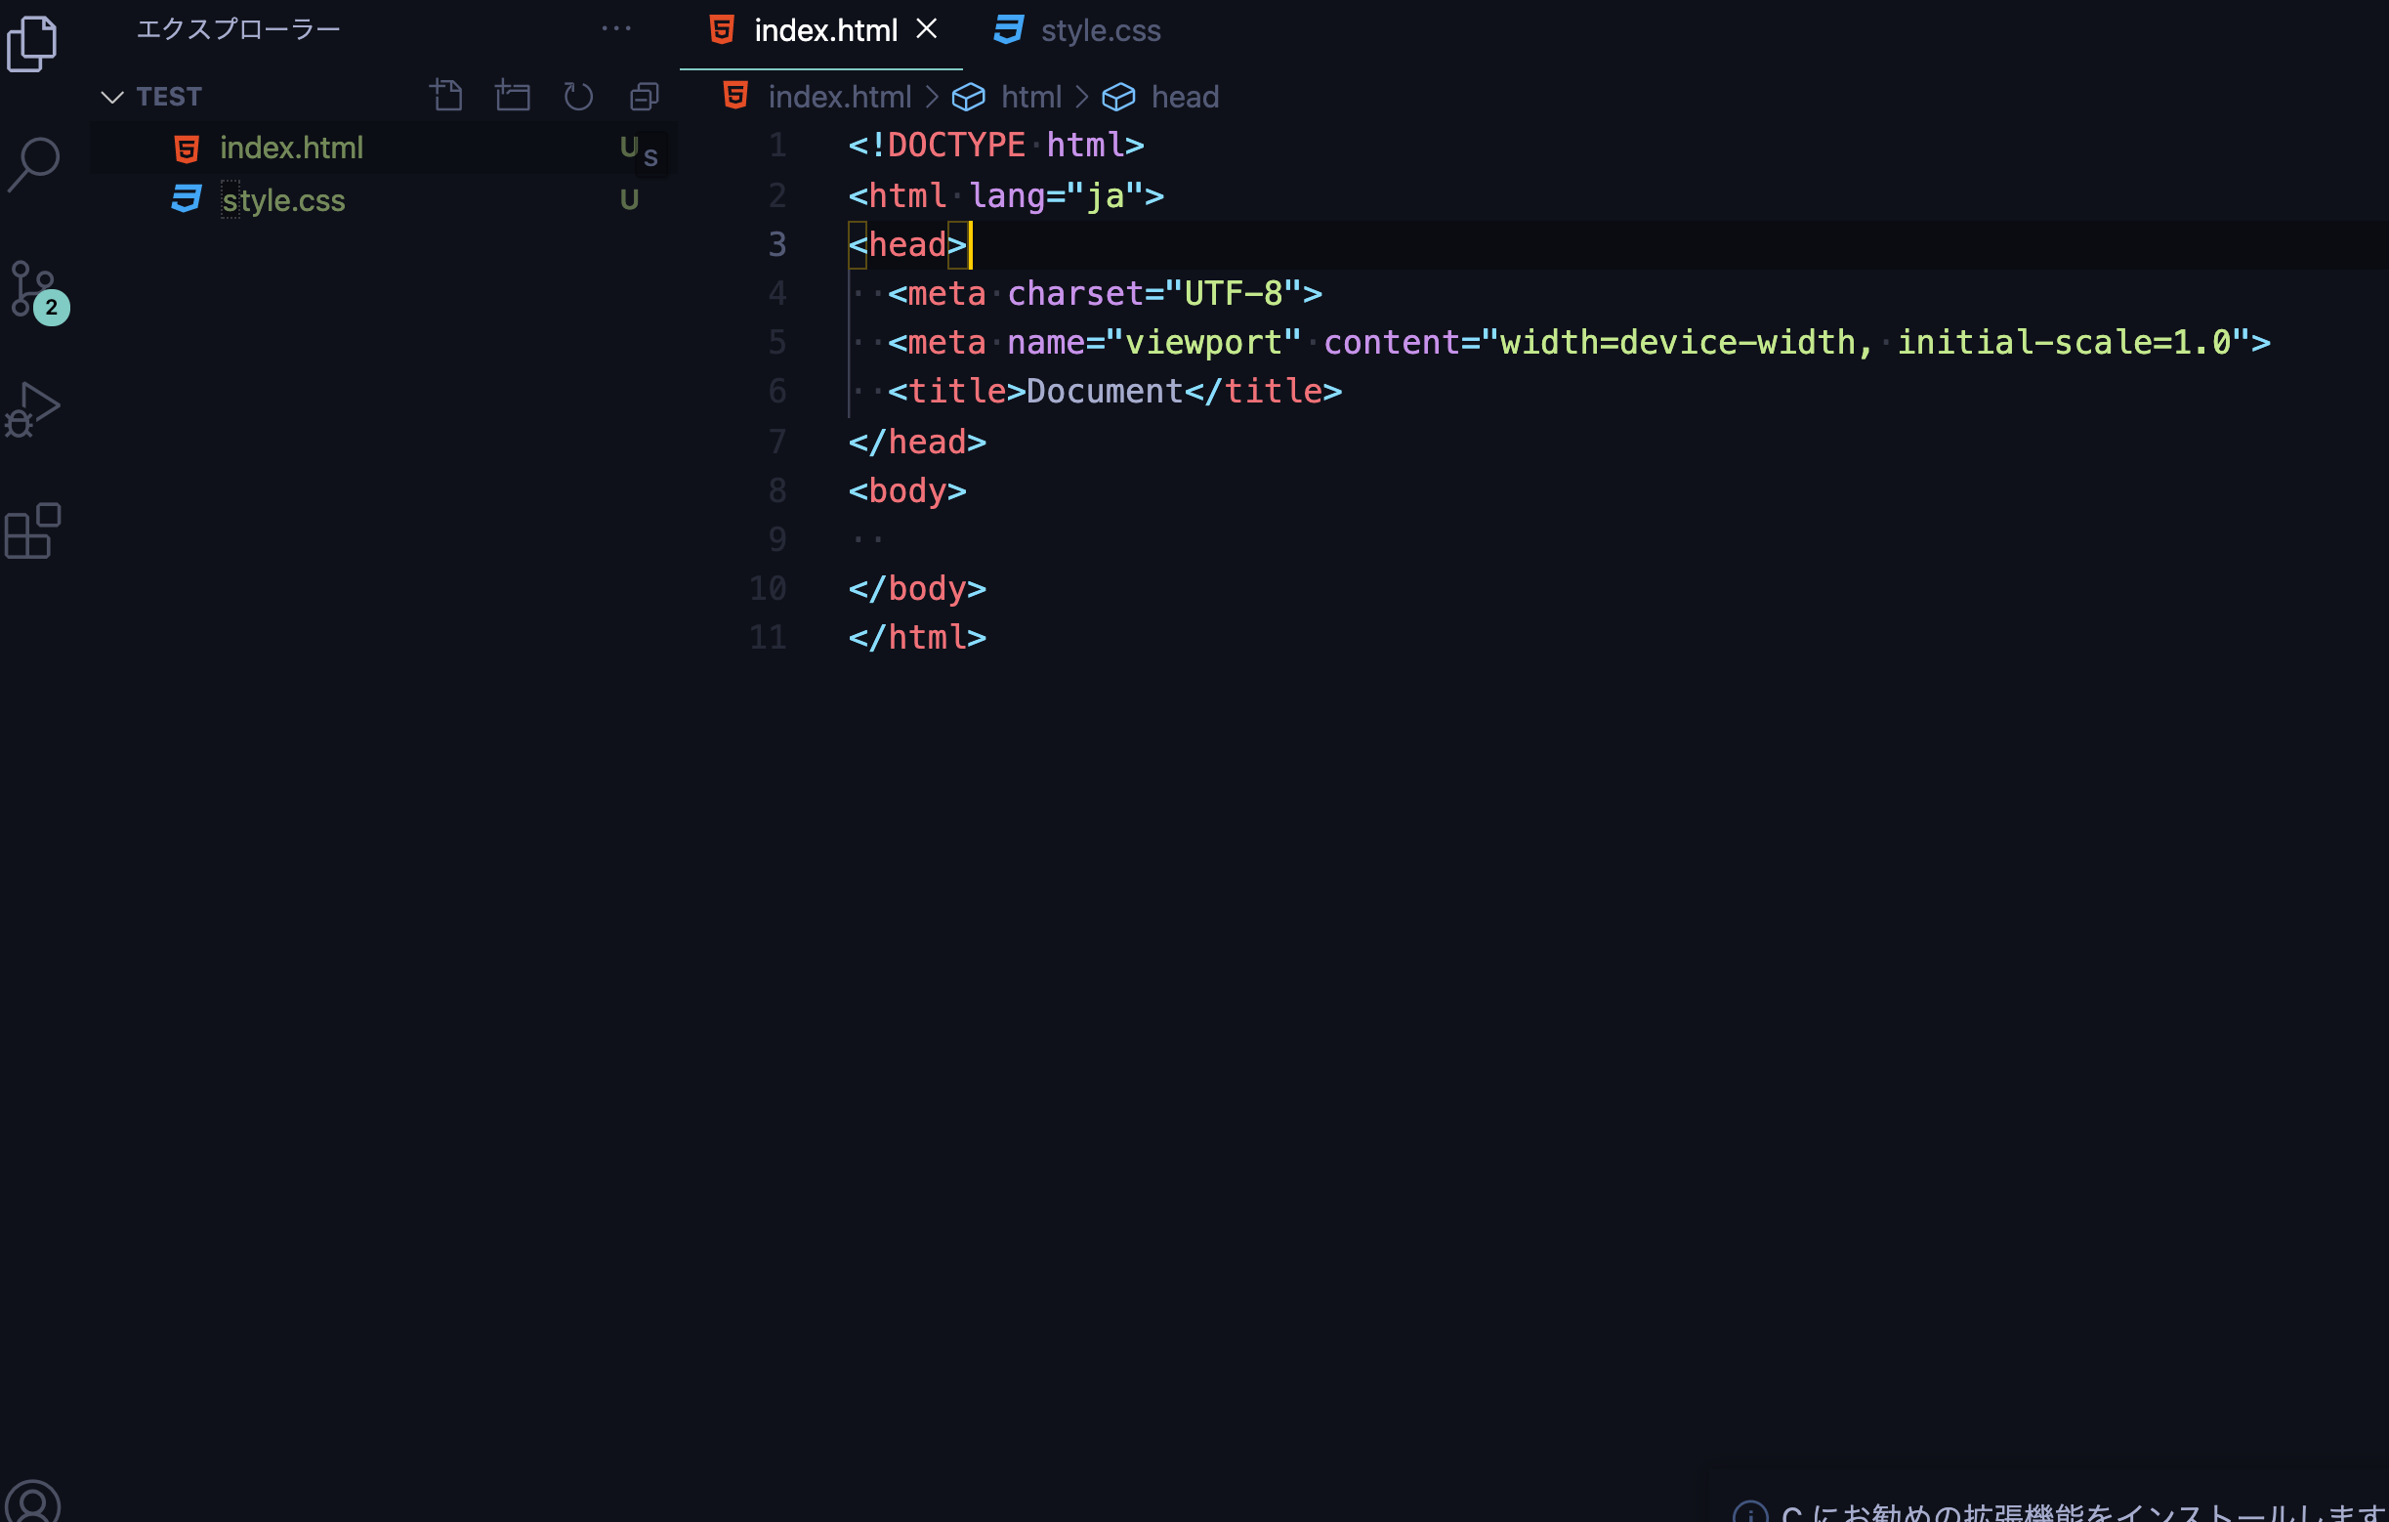
Task: Open Run and Debug view
Action: point(33,408)
